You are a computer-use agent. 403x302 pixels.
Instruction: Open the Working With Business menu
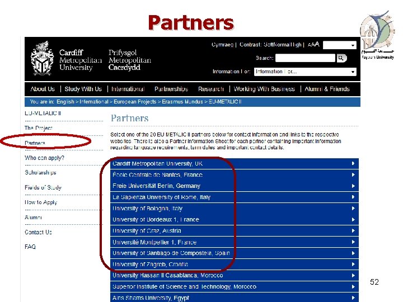click(264, 89)
